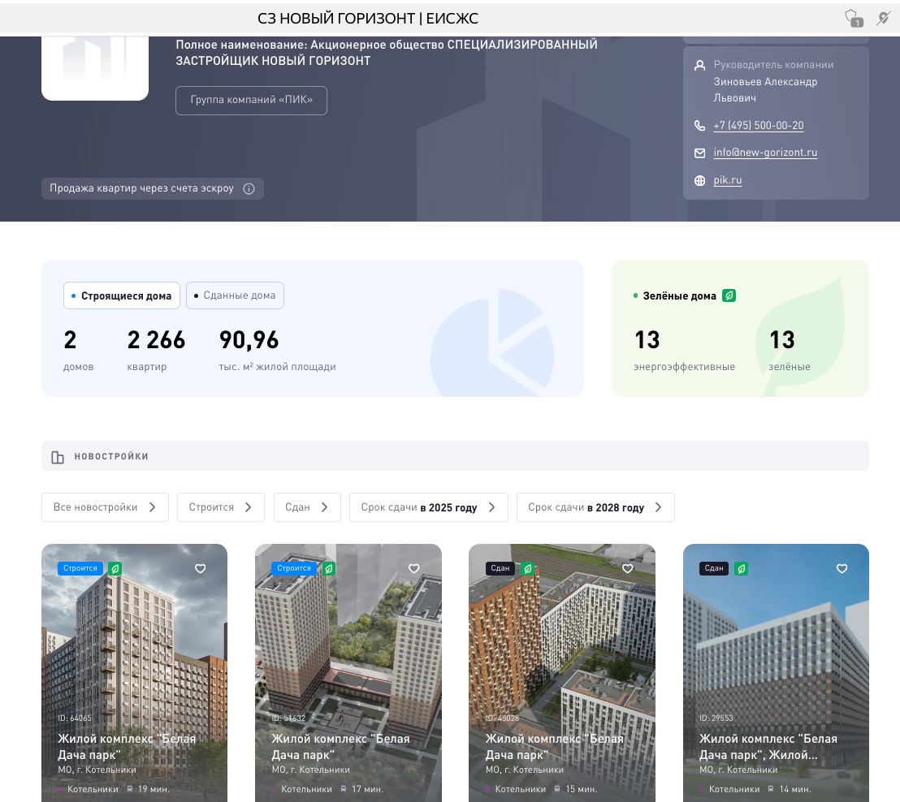Click the company head person icon
The image size is (900, 802).
point(699,66)
